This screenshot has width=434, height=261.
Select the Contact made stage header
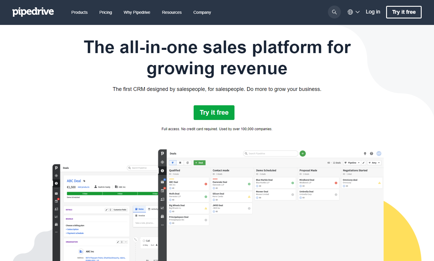click(x=221, y=170)
